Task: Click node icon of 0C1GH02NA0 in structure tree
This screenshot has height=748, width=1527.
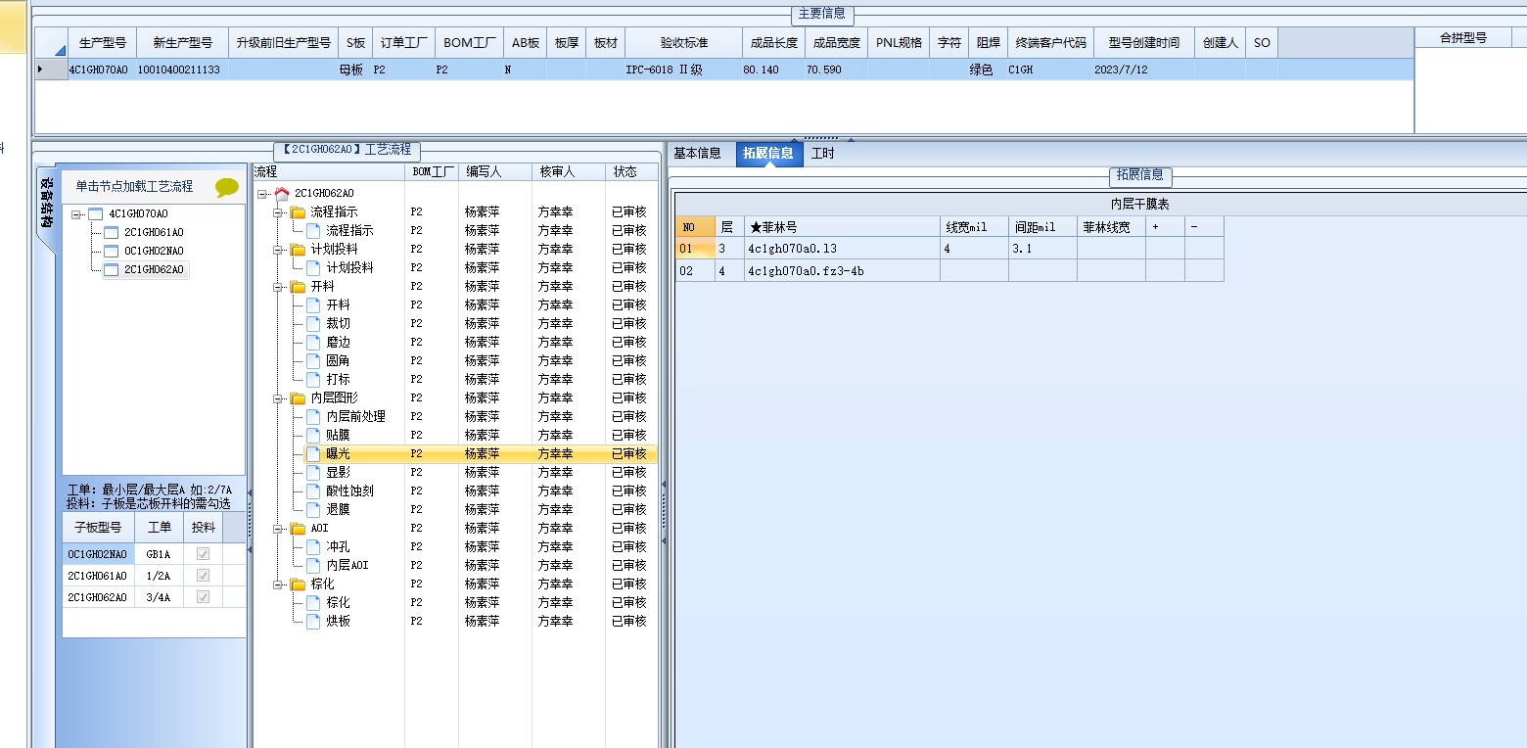Action: click(111, 251)
